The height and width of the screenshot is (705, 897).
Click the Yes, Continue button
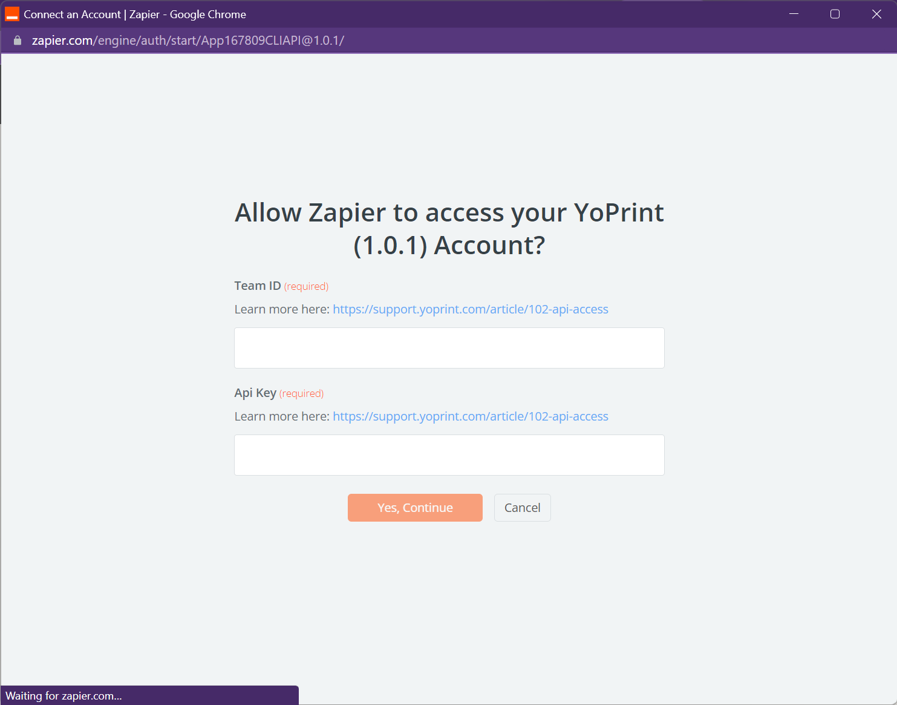(415, 508)
